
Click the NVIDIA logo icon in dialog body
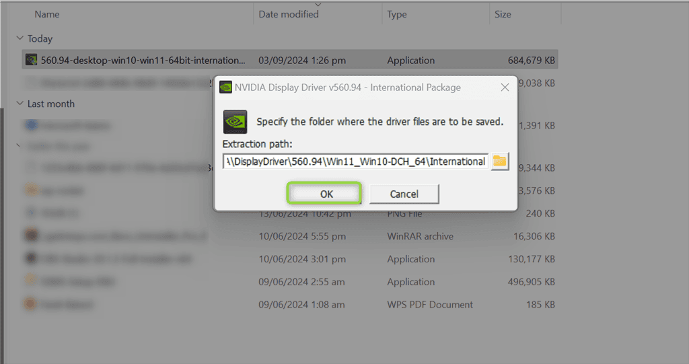pyautogui.click(x=235, y=122)
